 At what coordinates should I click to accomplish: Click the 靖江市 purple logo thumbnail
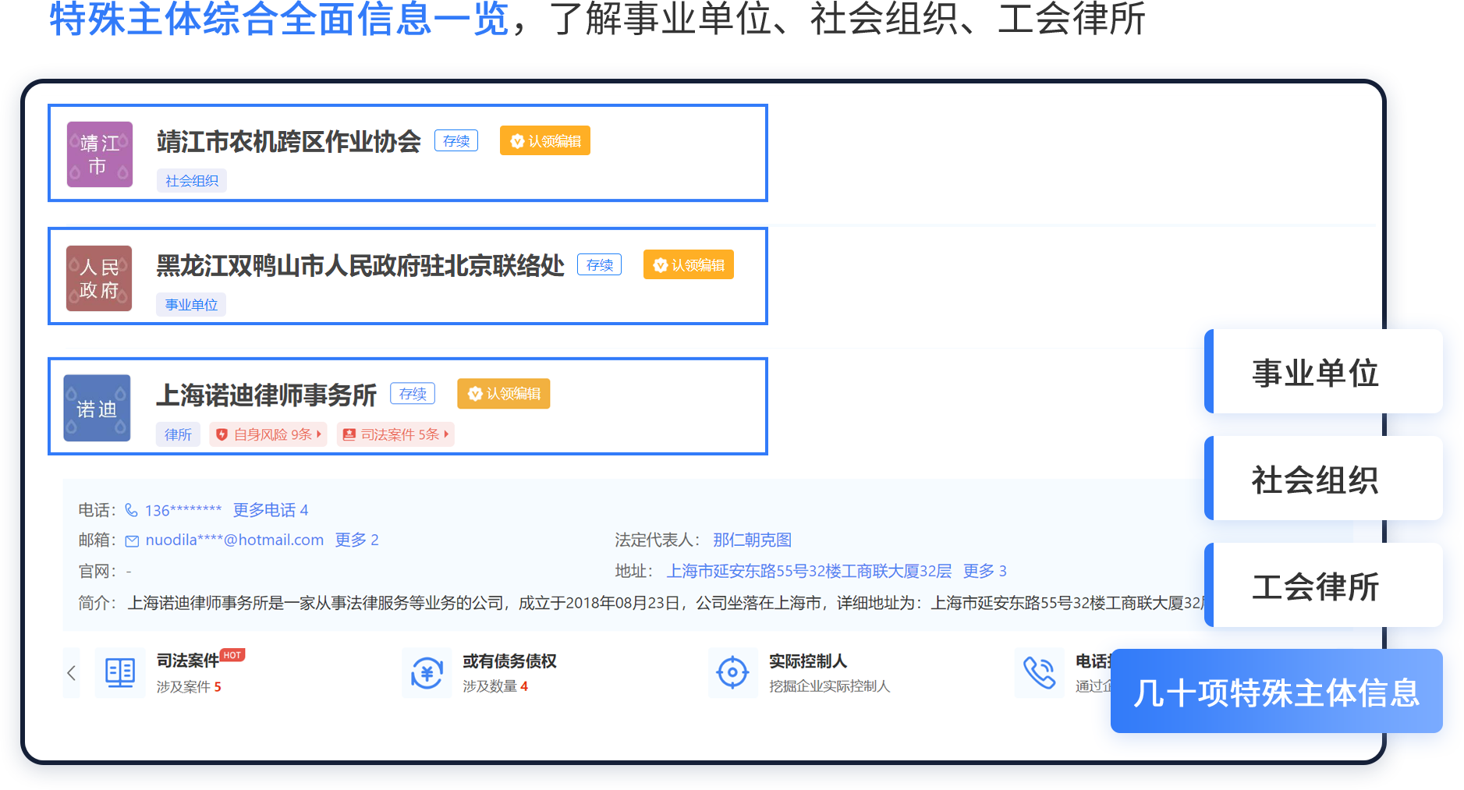99,154
